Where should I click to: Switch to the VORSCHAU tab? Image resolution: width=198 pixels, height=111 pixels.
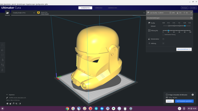(x=99, y=8)
